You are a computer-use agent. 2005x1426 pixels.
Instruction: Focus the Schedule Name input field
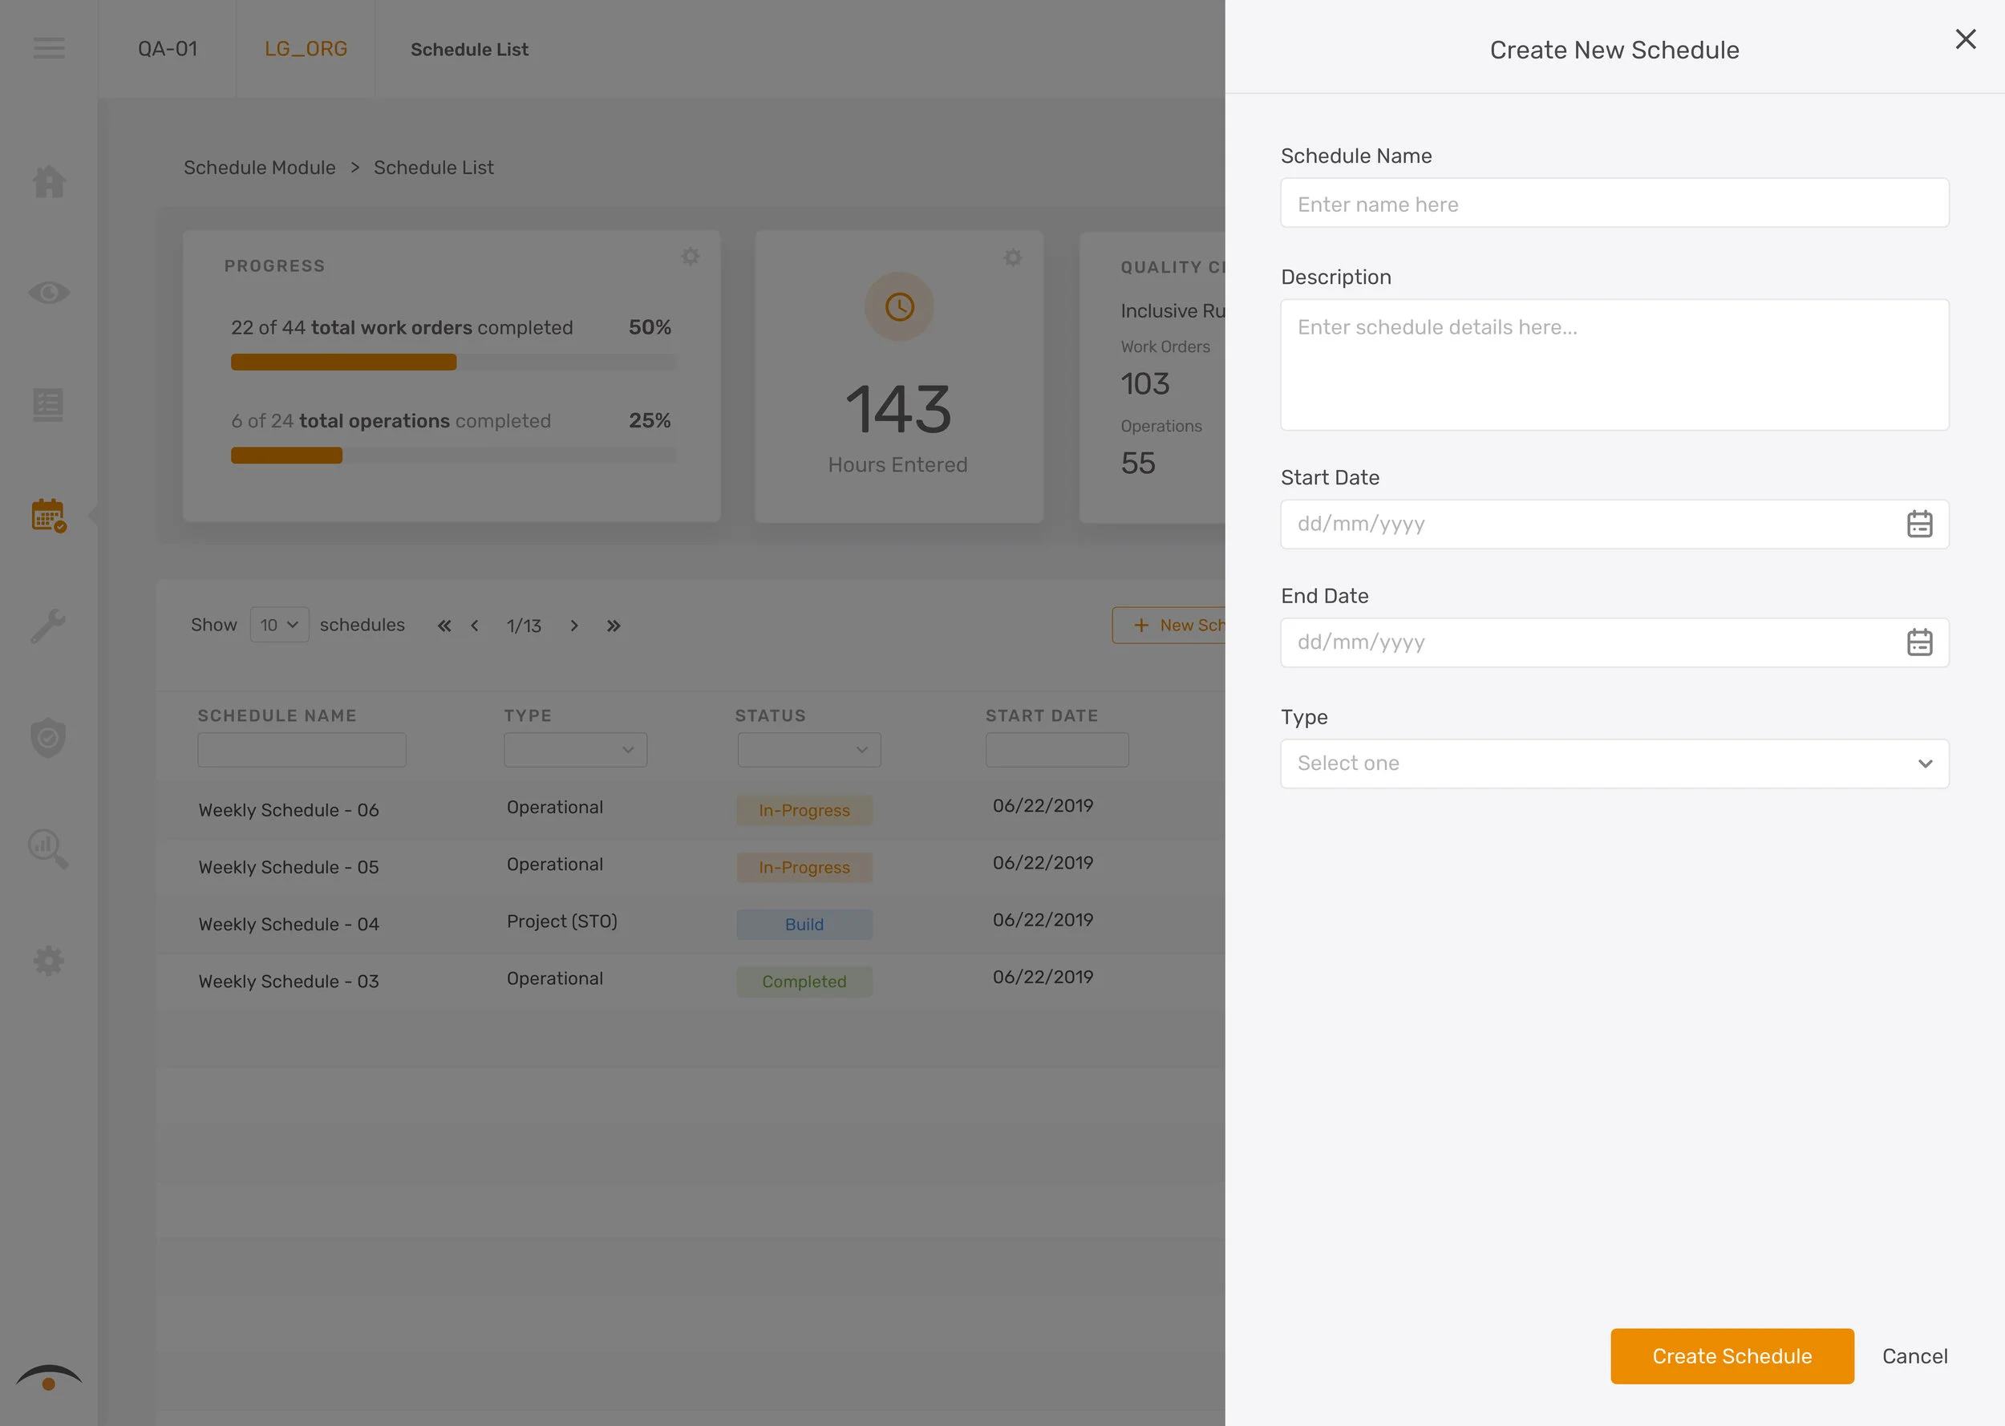(x=1614, y=204)
